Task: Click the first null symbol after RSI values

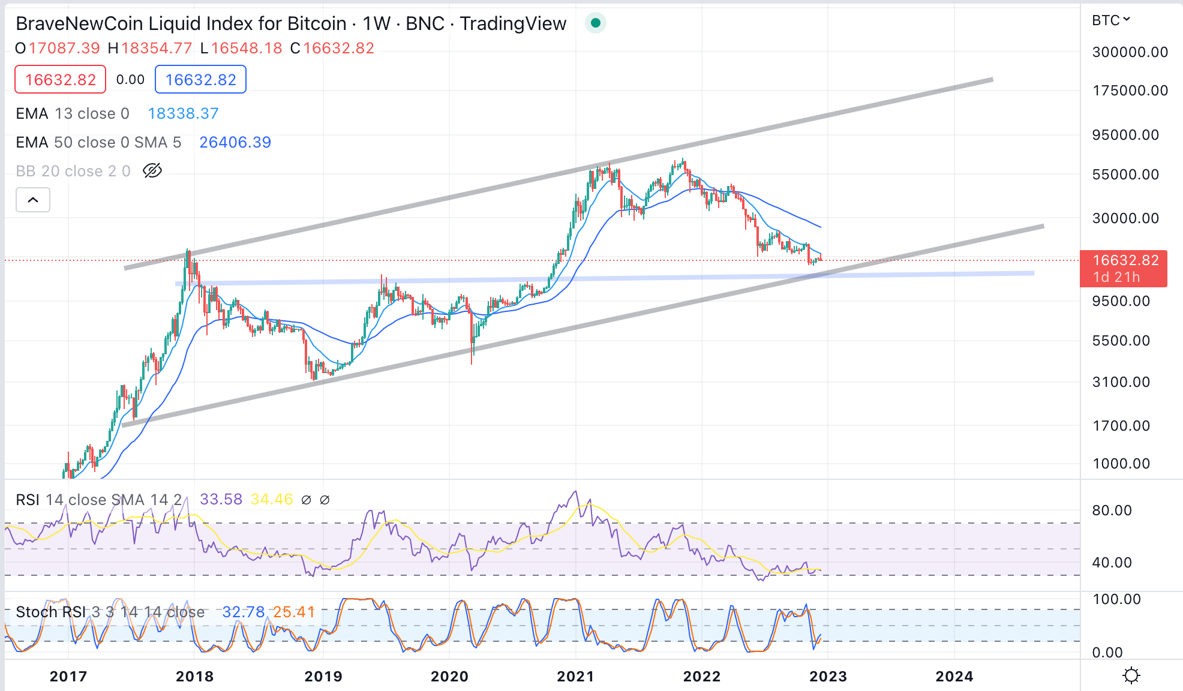Action: tap(306, 500)
